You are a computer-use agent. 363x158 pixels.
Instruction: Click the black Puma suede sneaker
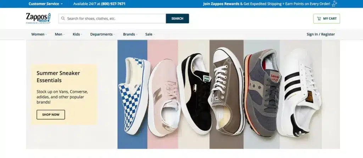pos(195,94)
